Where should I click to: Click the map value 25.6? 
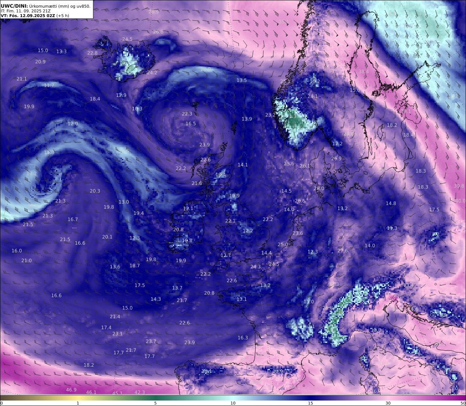(x=289, y=164)
